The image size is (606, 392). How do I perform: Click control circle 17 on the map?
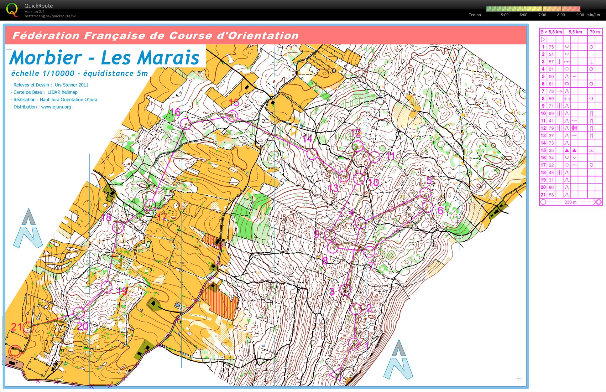pyautogui.click(x=150, y=205)
